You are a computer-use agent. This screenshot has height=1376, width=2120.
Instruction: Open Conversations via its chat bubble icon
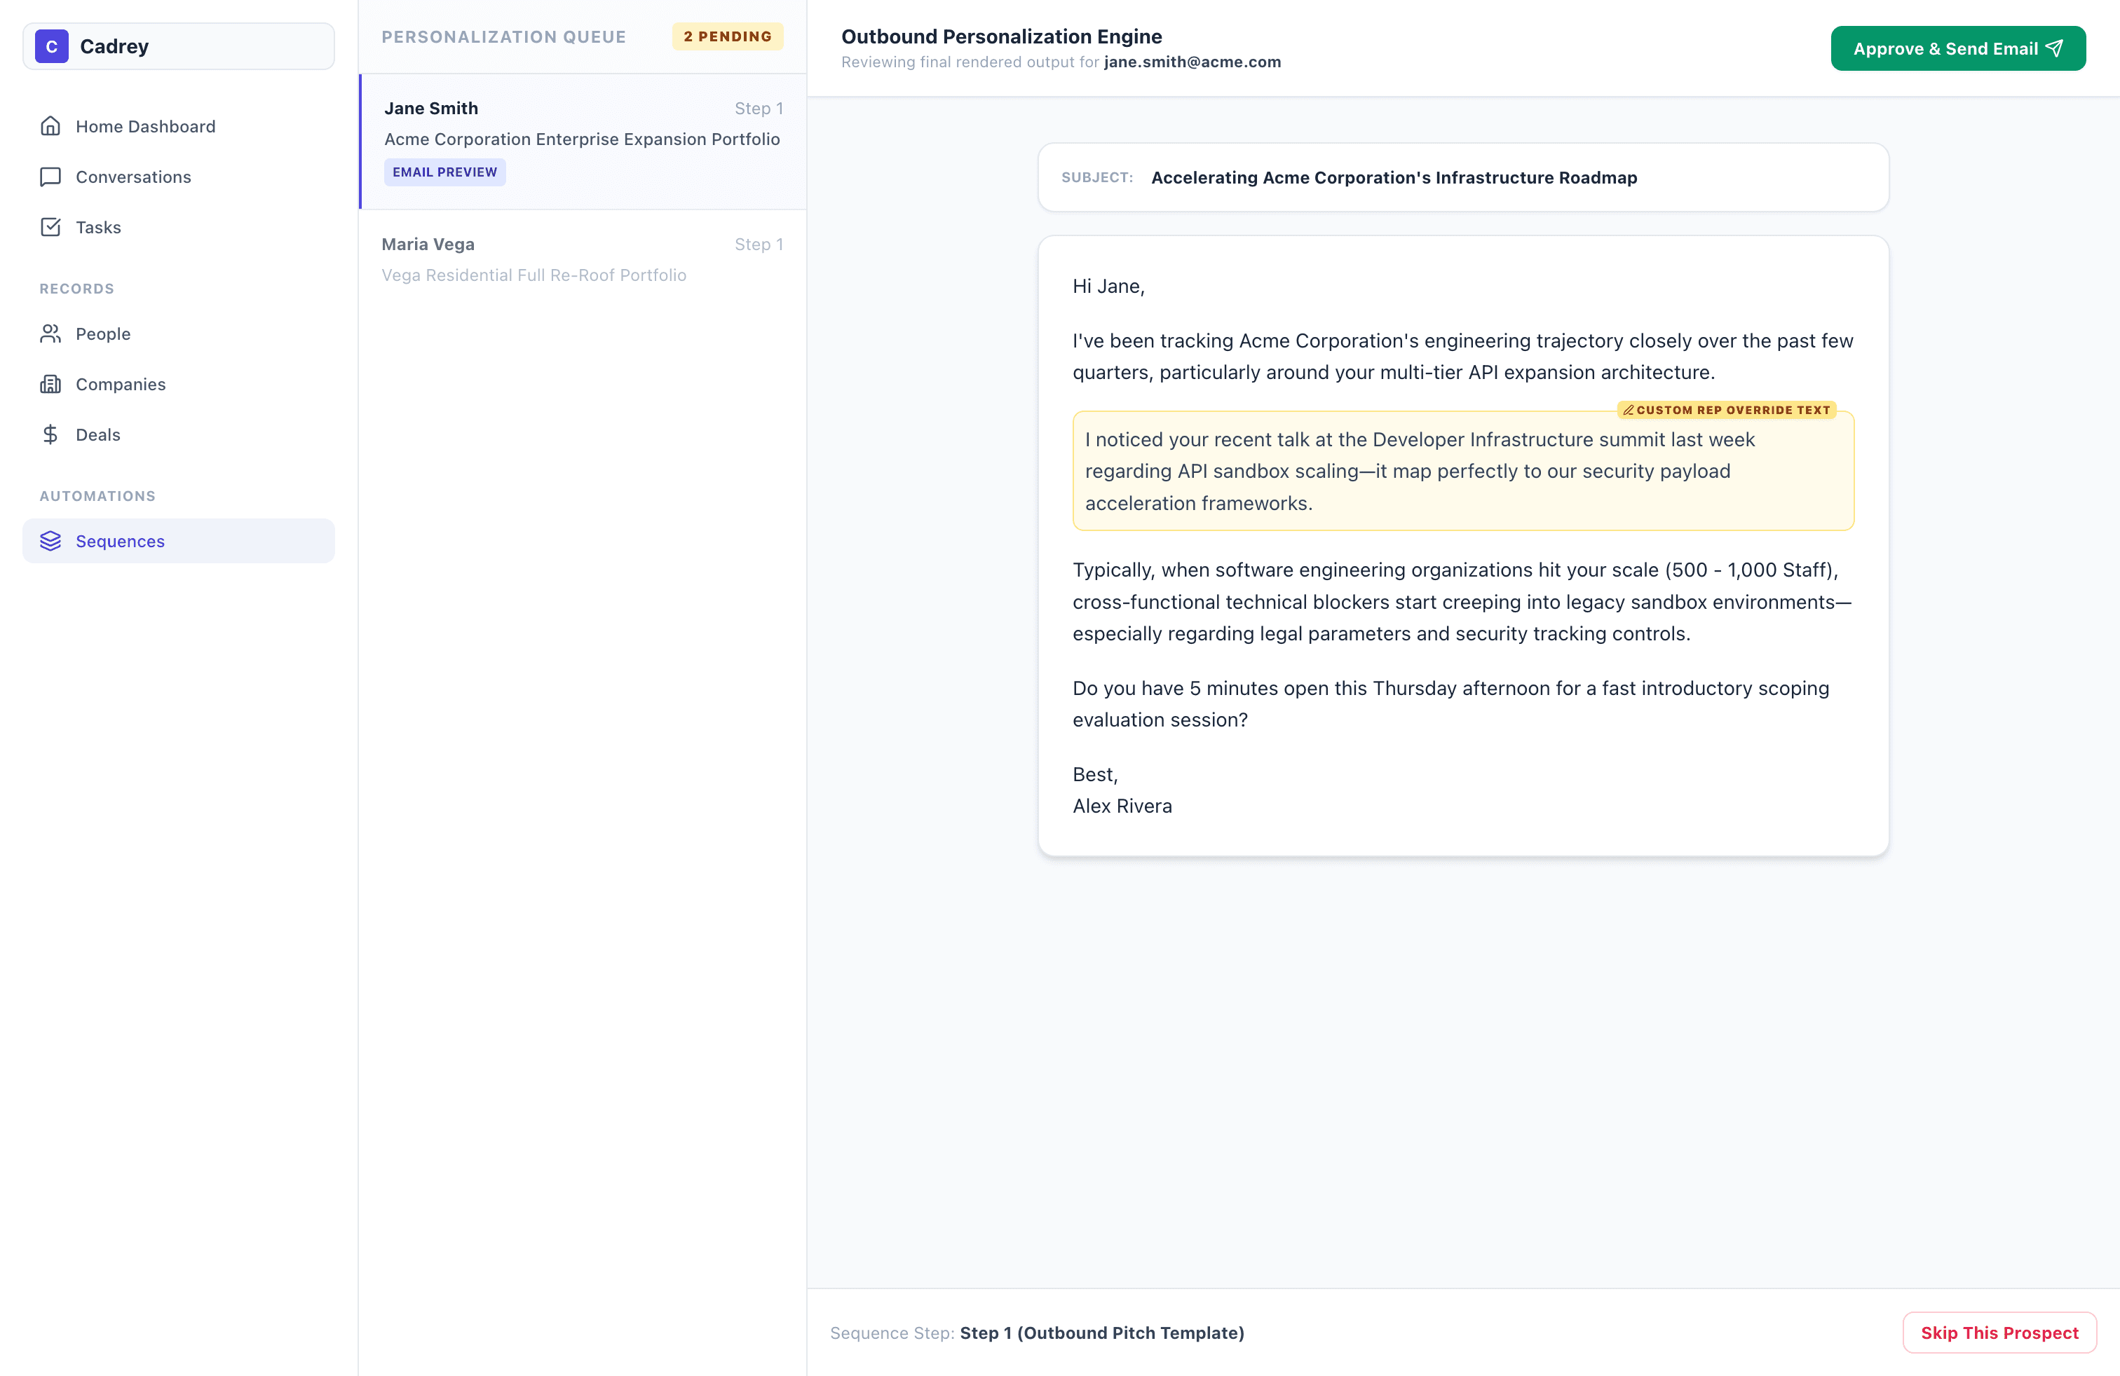pos(50,177)
